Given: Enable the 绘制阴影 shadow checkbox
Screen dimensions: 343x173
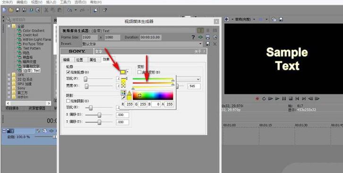Looking at the screenshot, I should point(68,101).
